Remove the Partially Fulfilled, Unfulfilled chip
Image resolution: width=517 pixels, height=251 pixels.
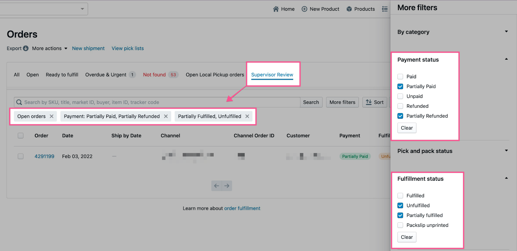click(247, 116)
